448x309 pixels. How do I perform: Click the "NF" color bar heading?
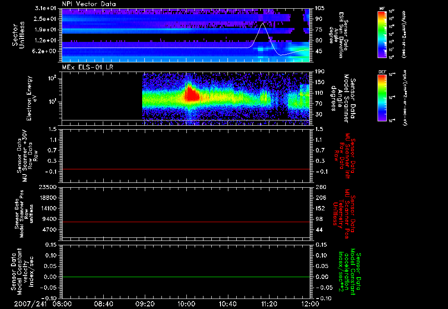[x=382, y=9]
